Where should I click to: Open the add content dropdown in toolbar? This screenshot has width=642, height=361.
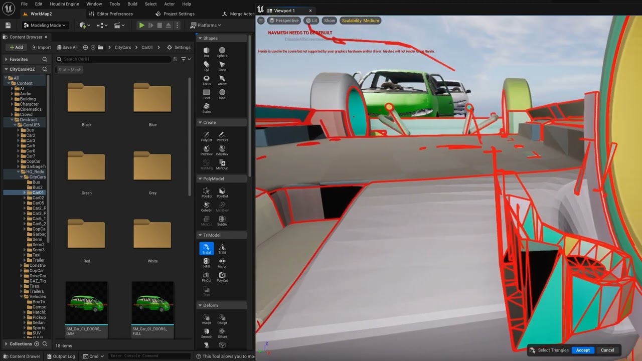[85, 25]
